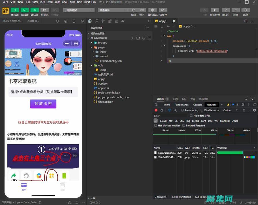The width and height of the screenshot is (258, 205).
Task: Click the red record network log button
Action: 156,110
